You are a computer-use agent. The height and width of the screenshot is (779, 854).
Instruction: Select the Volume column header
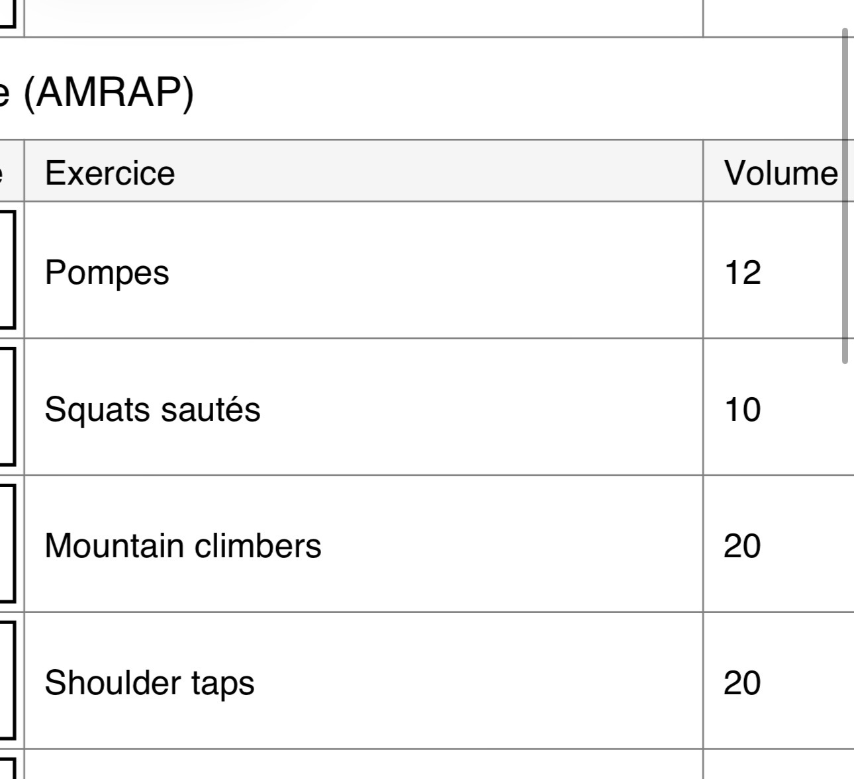coord(780,173)
